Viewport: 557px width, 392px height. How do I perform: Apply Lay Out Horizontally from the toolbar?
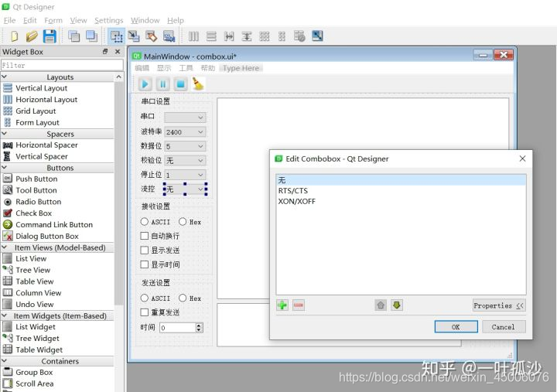pos(193,36)
